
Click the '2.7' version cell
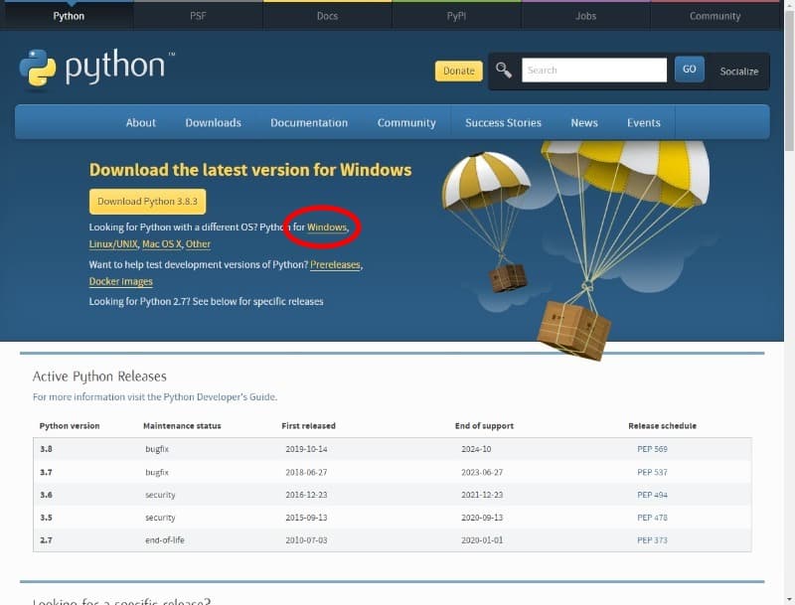(46, 540)
